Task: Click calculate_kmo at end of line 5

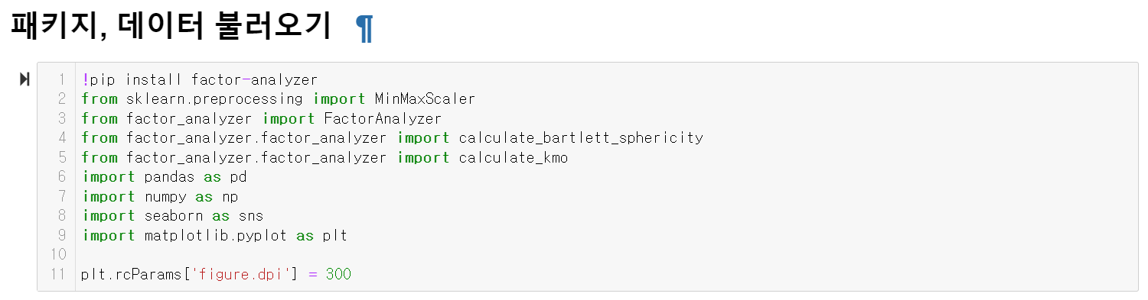Action: coord(514,157)
